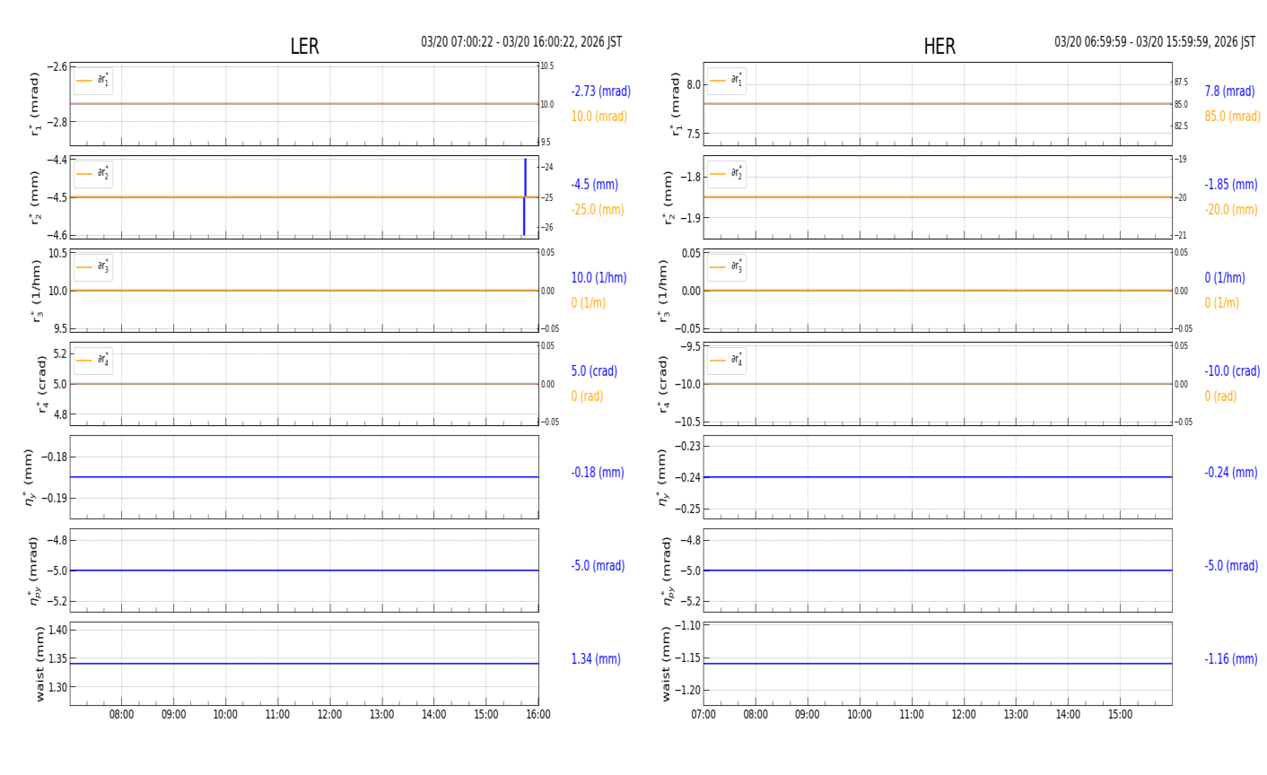Select the -1.16 (mm) waist readout
Image resolution: width=1267 pixels, height=775 pixels.
(1231, 659)
